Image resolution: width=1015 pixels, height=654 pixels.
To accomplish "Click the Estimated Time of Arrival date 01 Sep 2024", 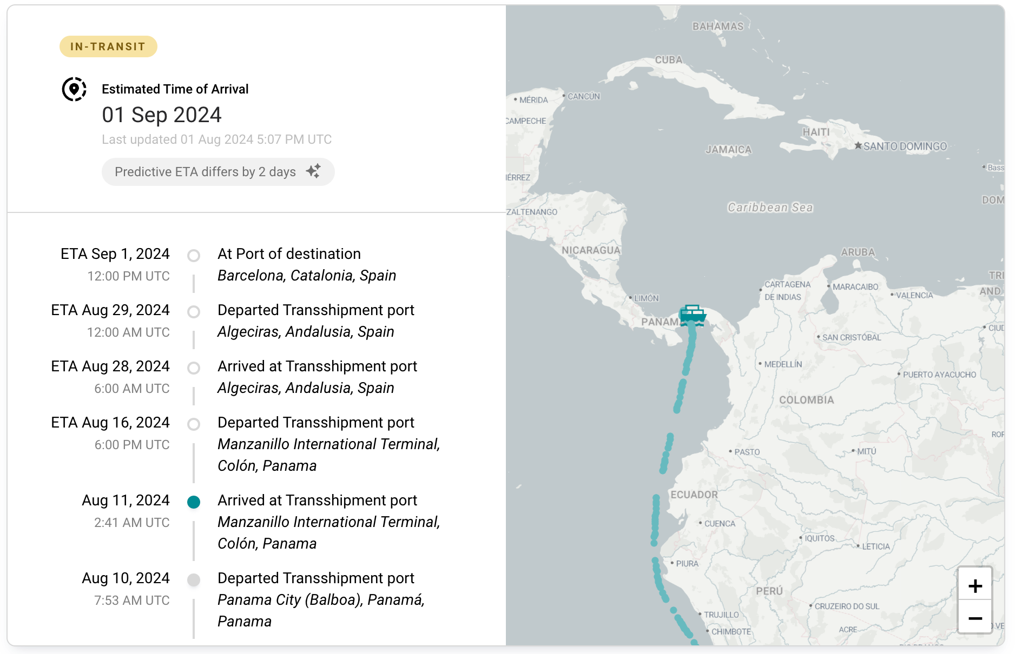I will pos(162,115).
